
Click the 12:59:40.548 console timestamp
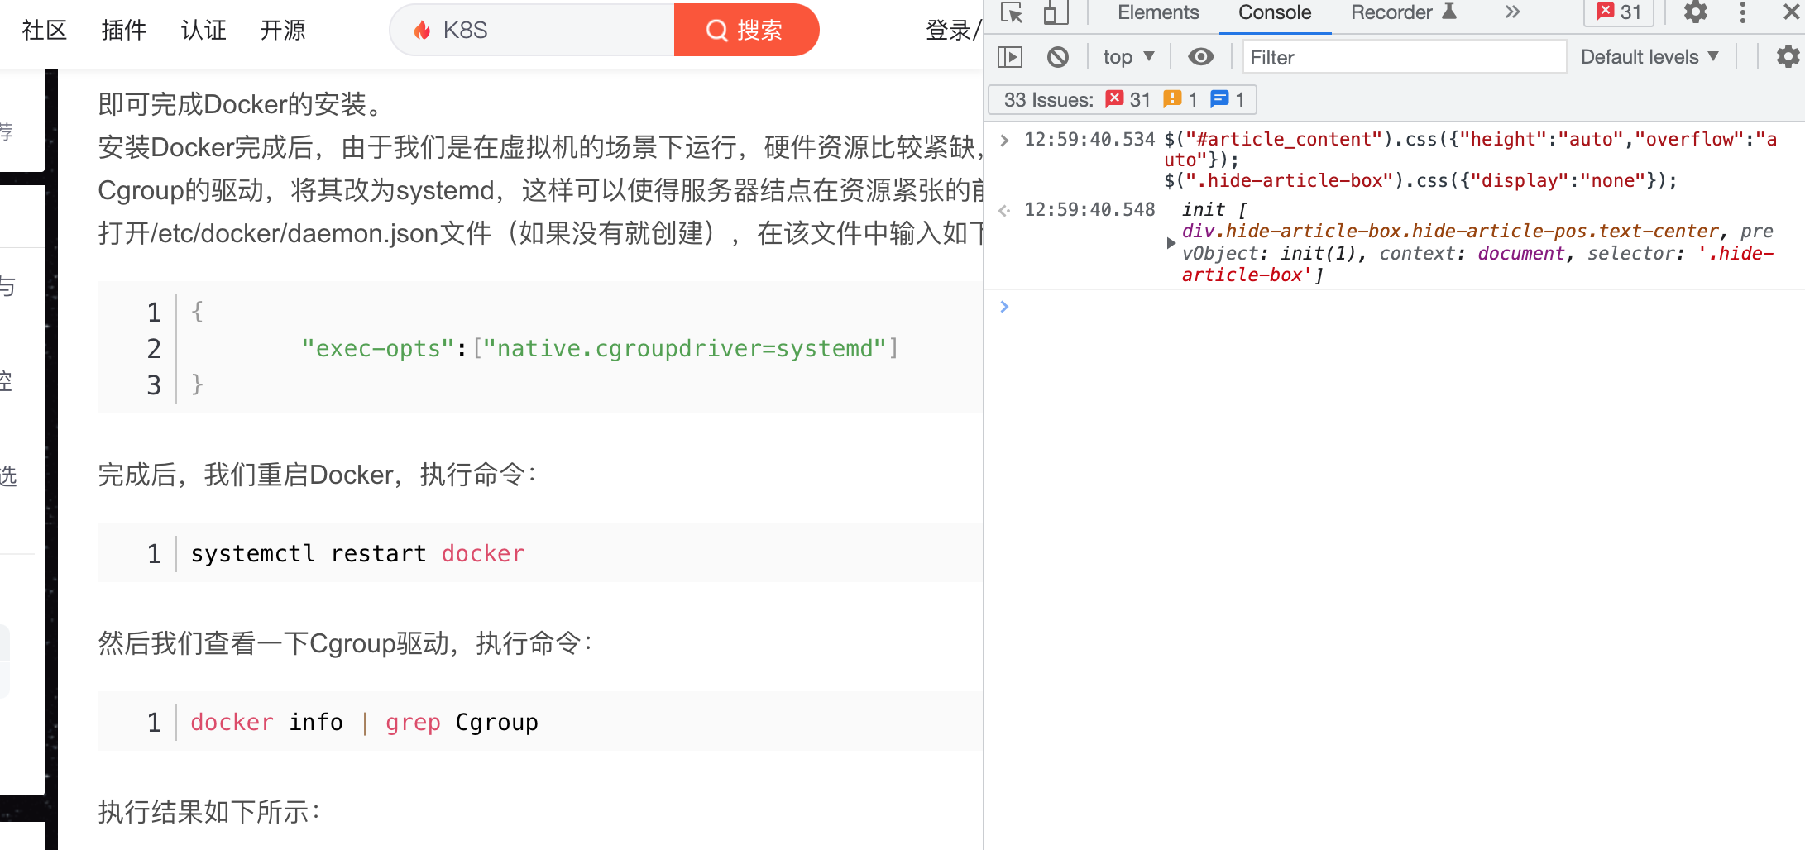[x=1089, y=210]
